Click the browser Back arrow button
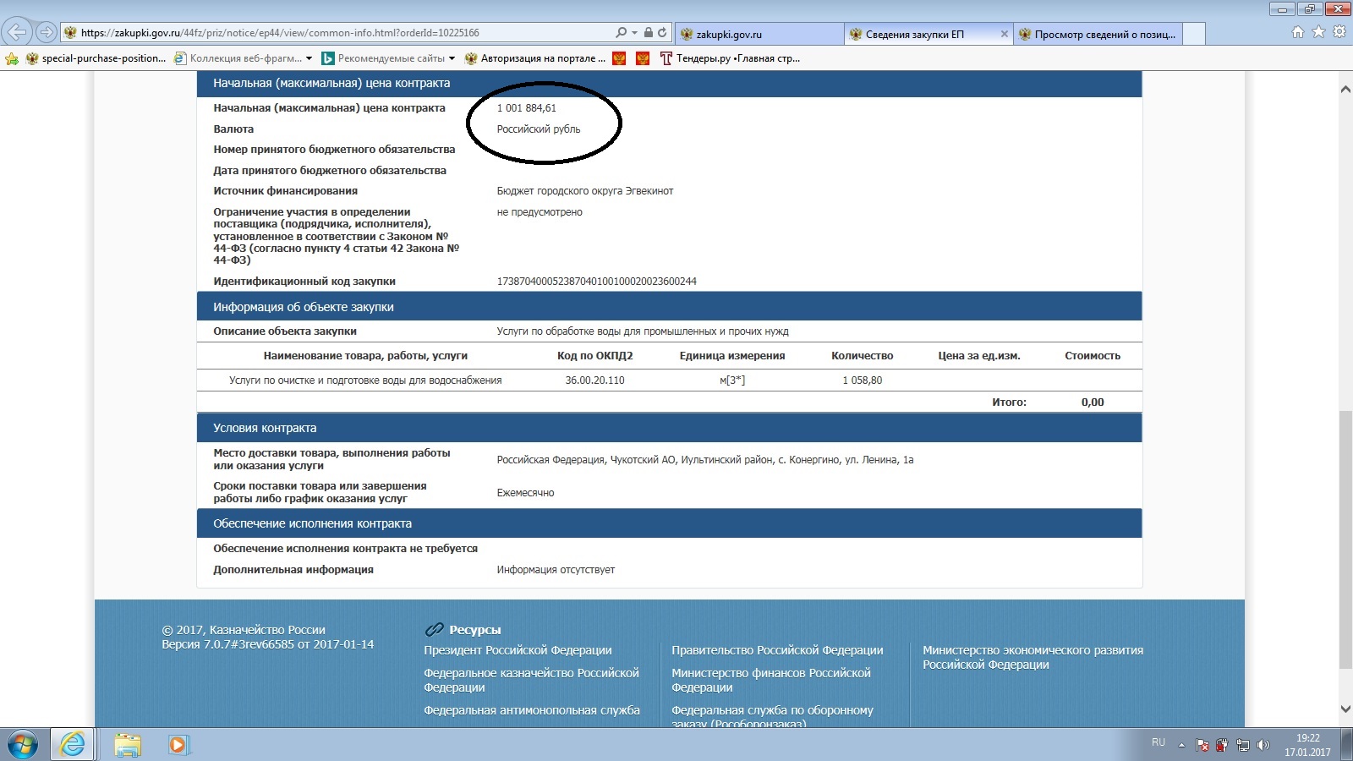 [x=18, y=33]
